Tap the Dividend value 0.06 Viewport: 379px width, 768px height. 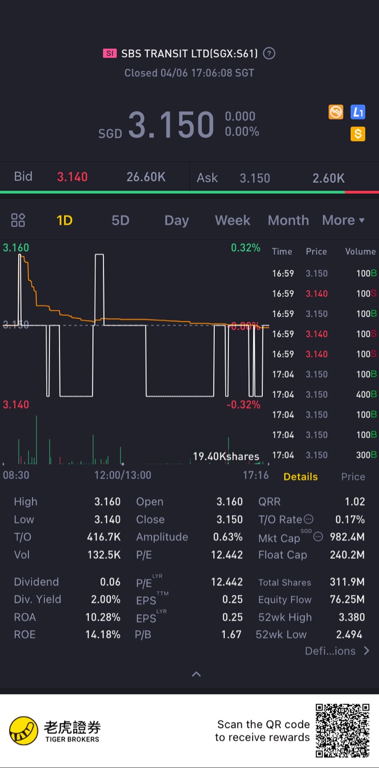pos(110,582)
